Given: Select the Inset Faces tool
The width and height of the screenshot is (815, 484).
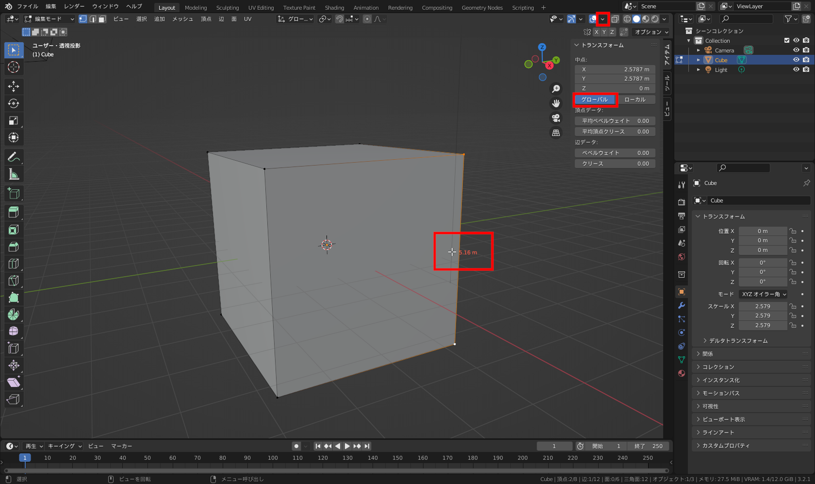Looking at the screenshot, I should pos(14,230).
